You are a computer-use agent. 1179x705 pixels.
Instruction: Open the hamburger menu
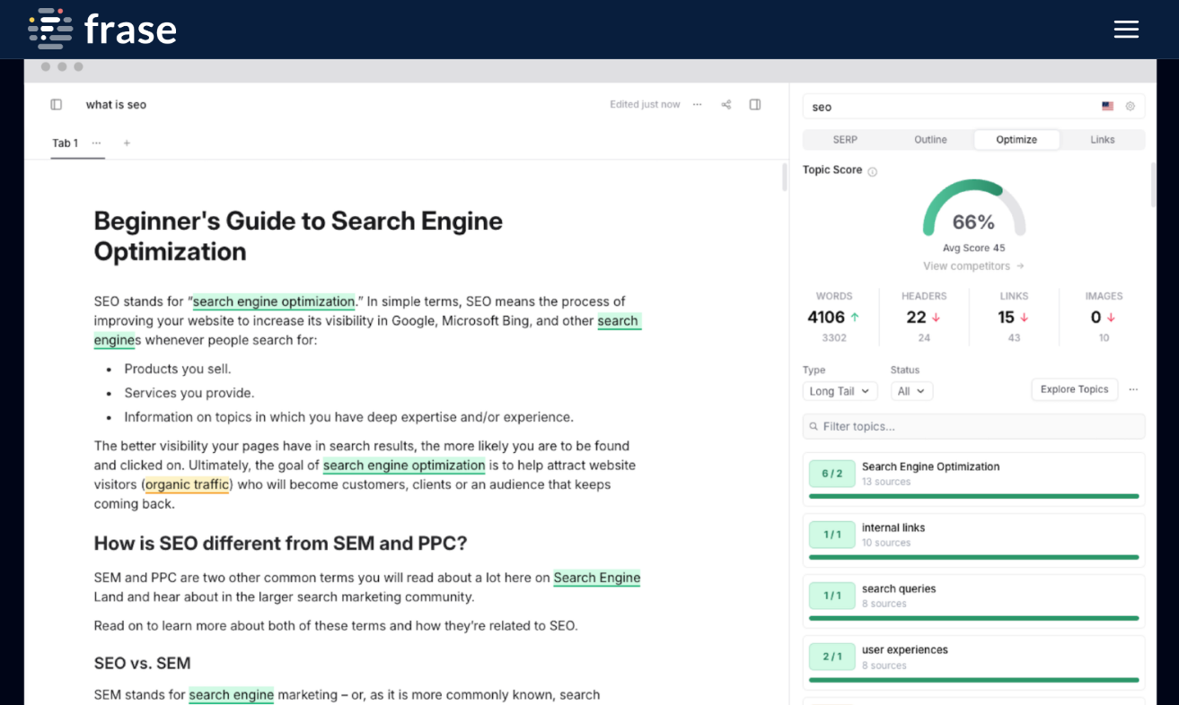point(1126,29)
